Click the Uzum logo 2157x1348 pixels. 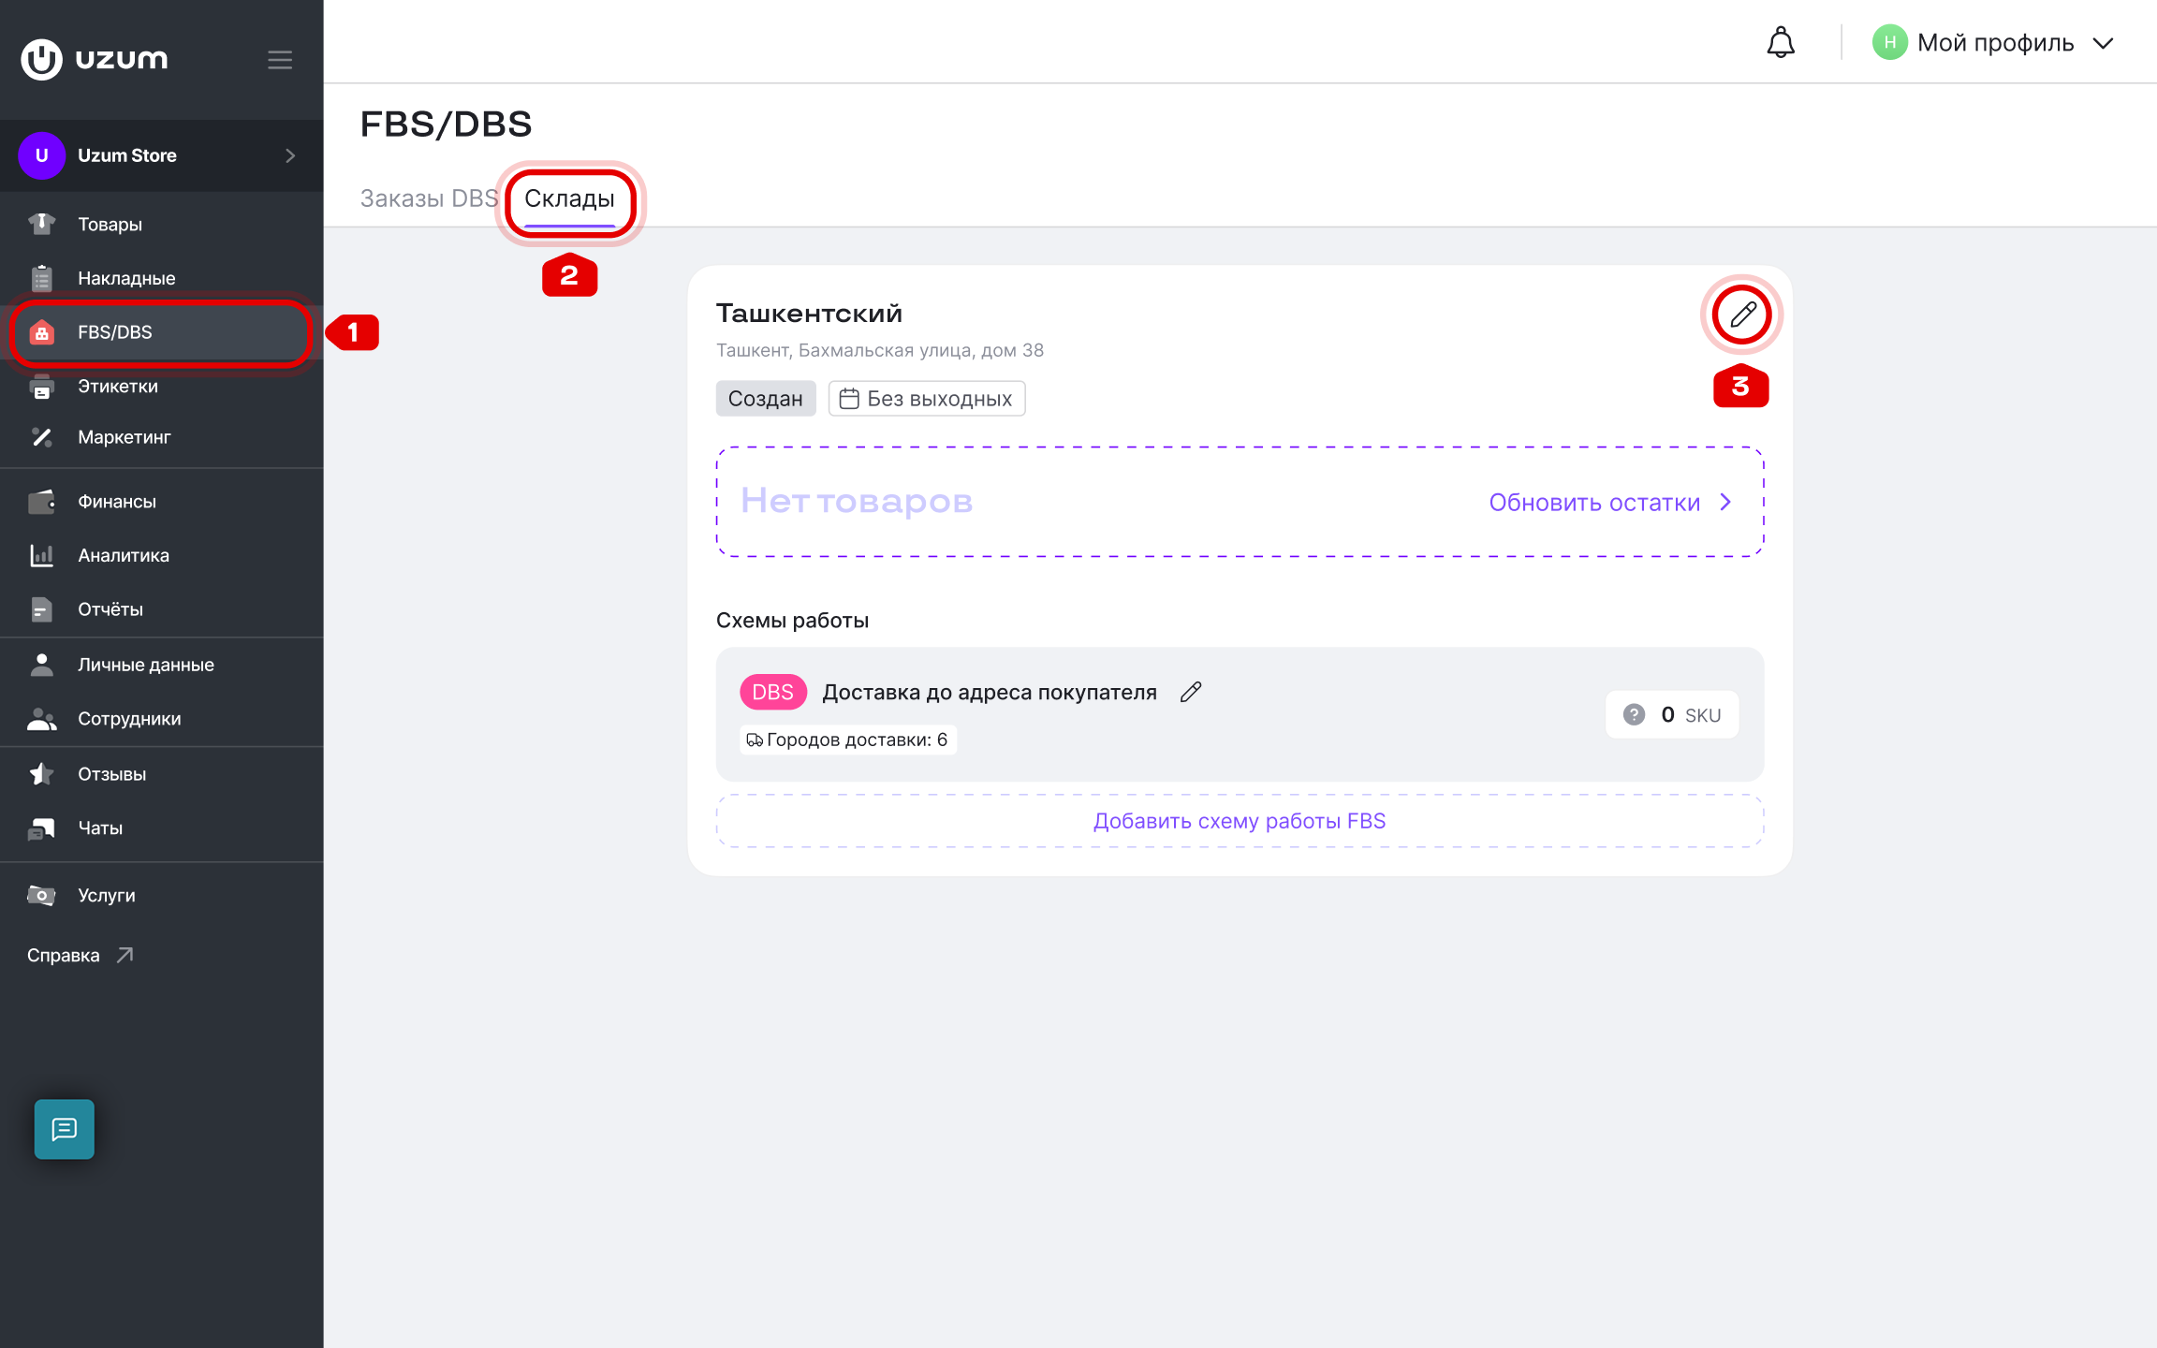pos(95,59)
